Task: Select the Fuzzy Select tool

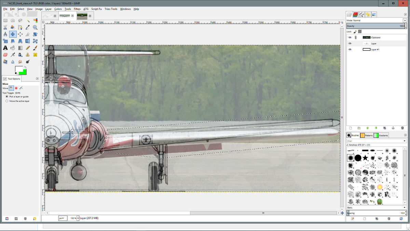Action: coord(28,20)
